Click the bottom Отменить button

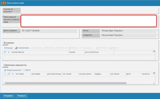pos(22,96)
